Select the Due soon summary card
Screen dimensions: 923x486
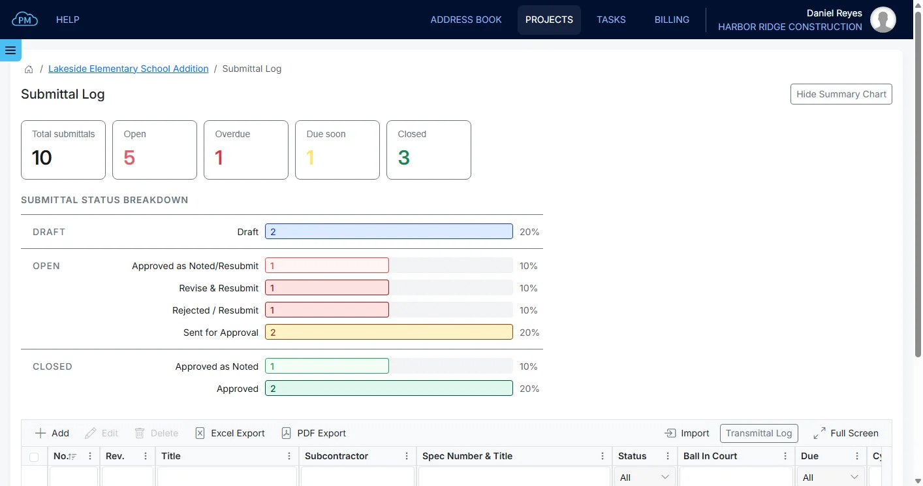click(x=337, y=150)
